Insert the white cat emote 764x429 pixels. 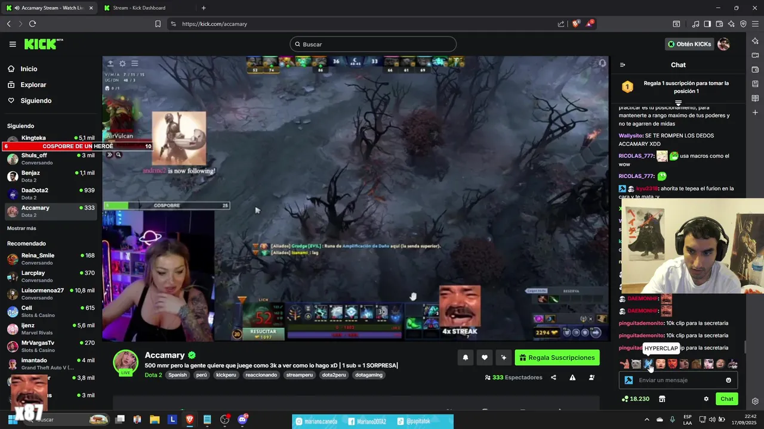pos(636,363)
